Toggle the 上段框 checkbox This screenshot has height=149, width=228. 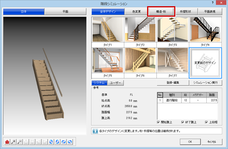coord(206,122)
